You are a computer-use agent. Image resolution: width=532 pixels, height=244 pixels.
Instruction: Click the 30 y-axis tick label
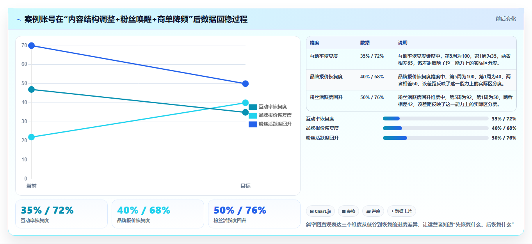24,122
